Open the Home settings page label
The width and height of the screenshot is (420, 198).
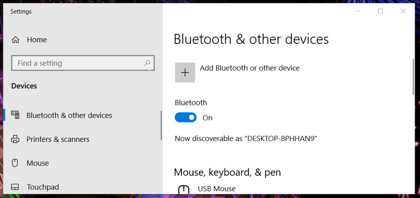coord(37,40)
